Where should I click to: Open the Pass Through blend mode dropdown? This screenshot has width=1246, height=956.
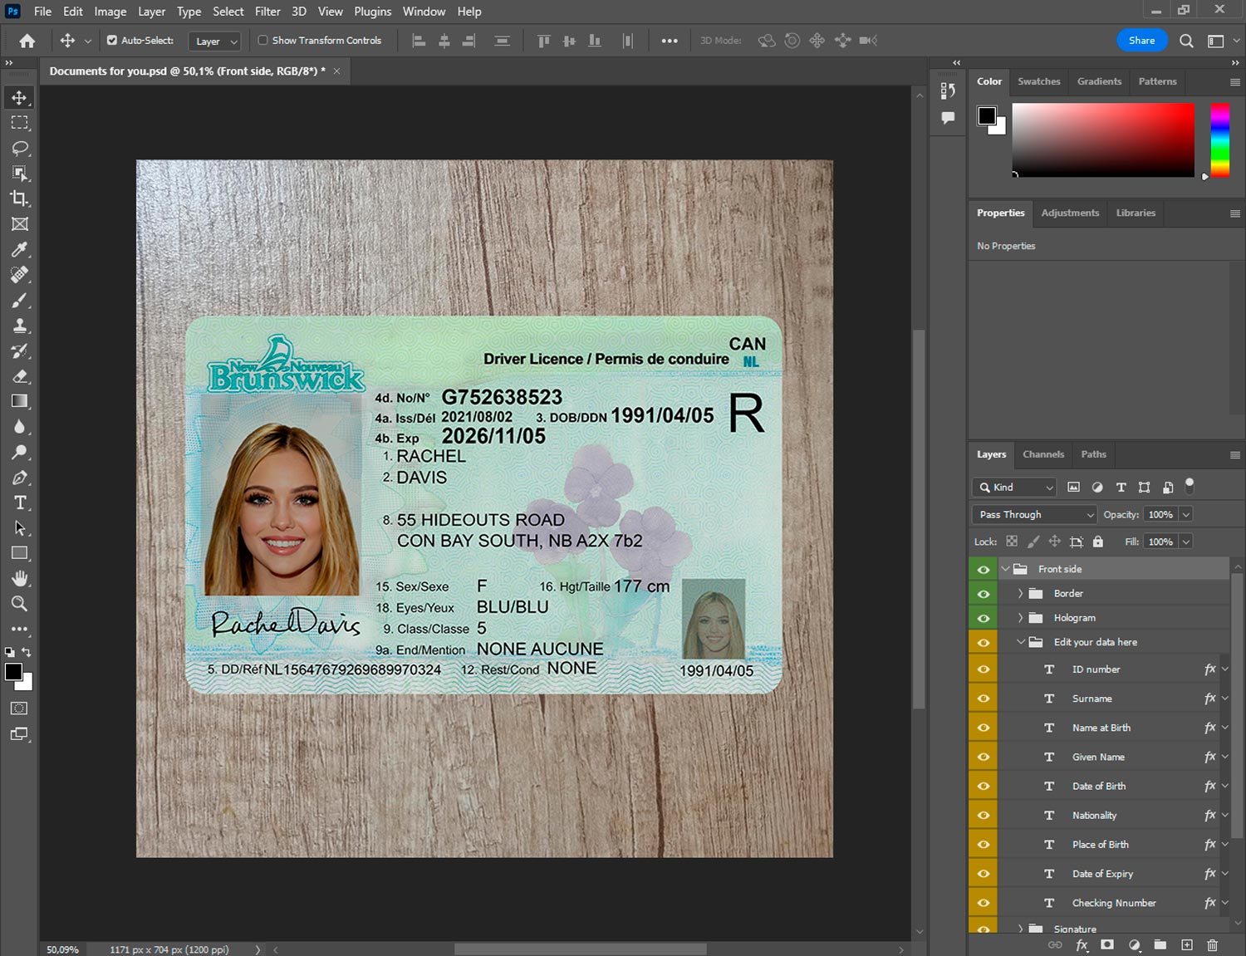point(1035,515)
